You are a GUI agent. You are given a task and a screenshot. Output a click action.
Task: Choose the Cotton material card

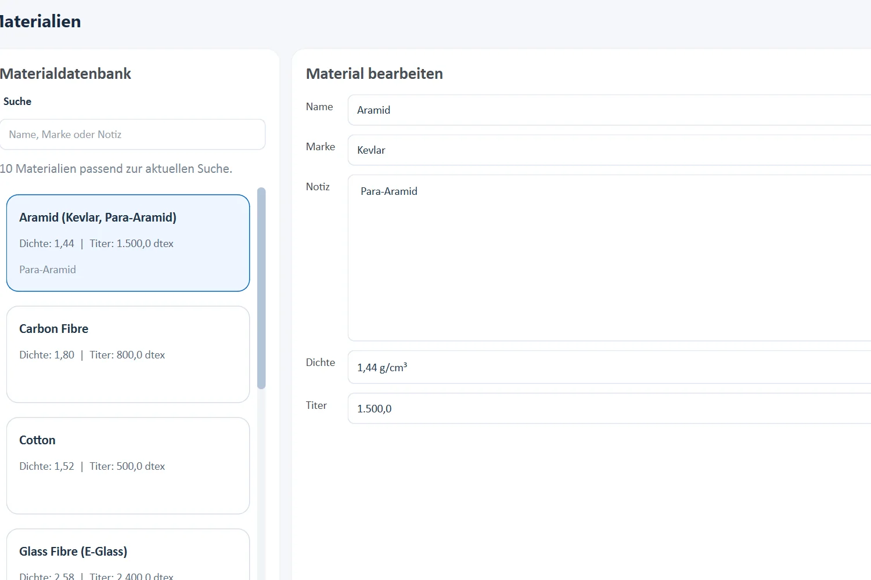pyautogui.click(x=128, y=466)
